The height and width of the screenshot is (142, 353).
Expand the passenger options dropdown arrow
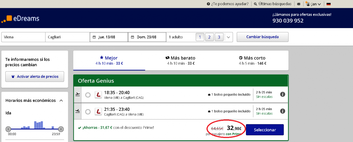[229, 37]
